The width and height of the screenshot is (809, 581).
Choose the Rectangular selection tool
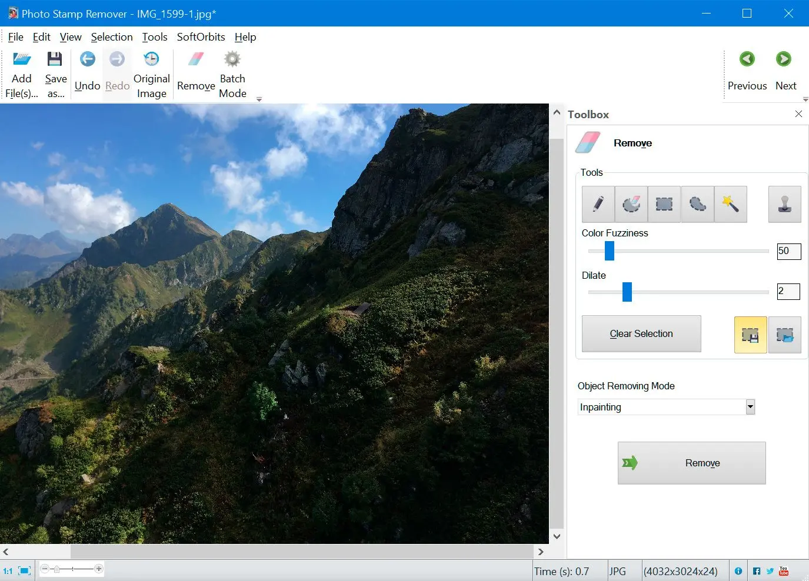tap(664, 204)
